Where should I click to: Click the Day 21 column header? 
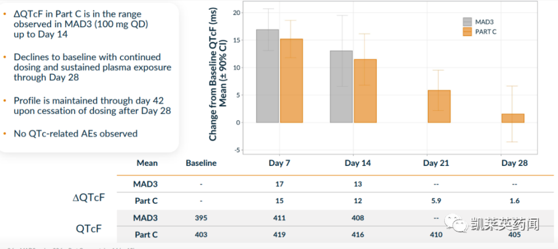coord(436,163)
